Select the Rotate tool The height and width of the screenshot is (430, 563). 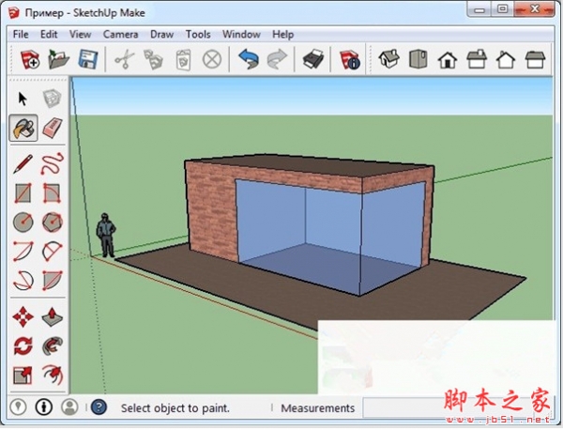coord(23,346)
